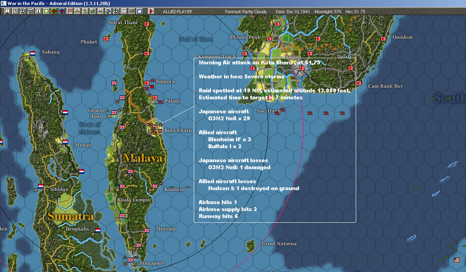Select US flag at bottom right edge

[457, 259]
